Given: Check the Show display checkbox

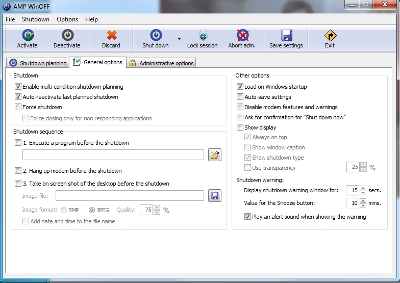Looking at the screenshot, I should (x=240, y=127).
